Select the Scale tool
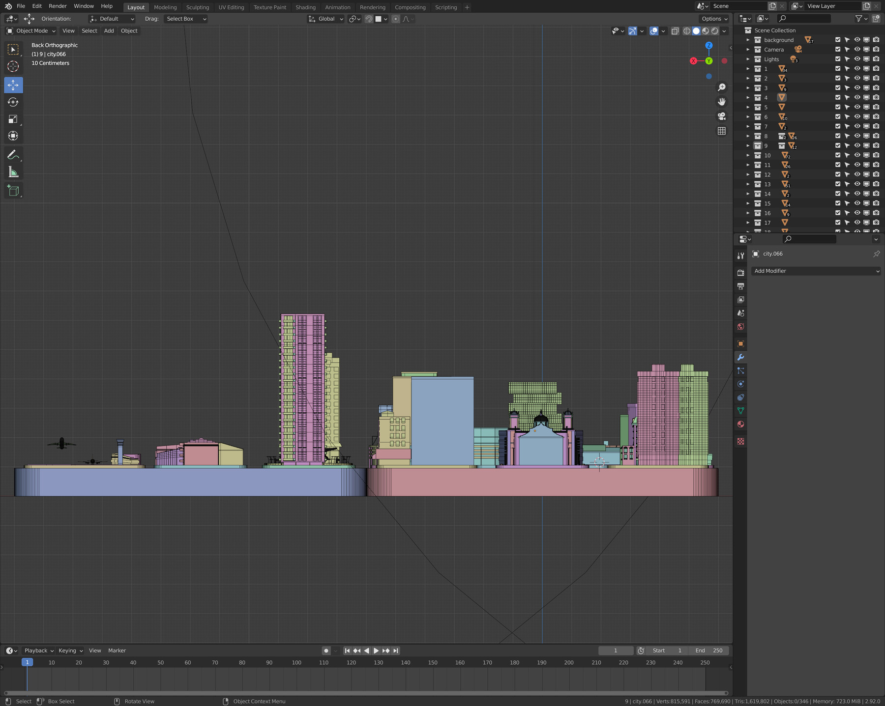 pyautogui.click(x=13, y=119)
